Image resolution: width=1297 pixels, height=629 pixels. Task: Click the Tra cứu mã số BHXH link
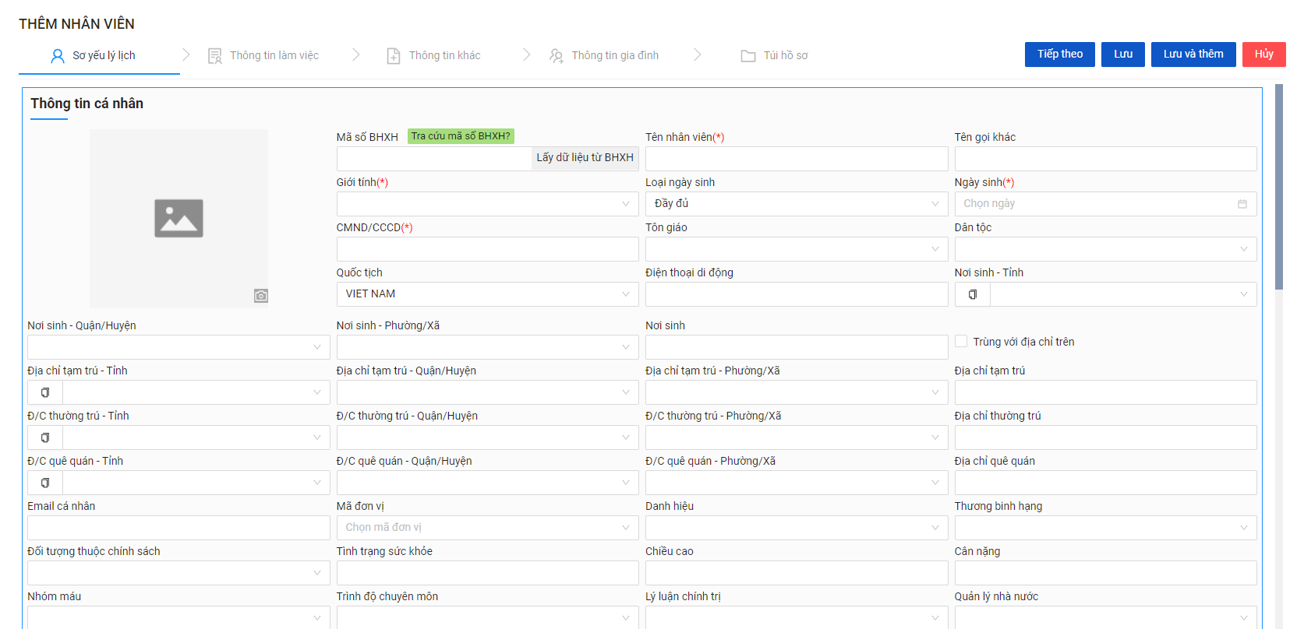coord(461,136)
